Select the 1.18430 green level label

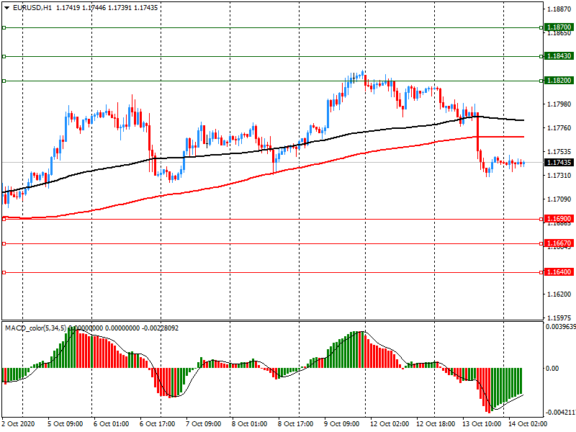pyautogui.click(x=559, y=56)
